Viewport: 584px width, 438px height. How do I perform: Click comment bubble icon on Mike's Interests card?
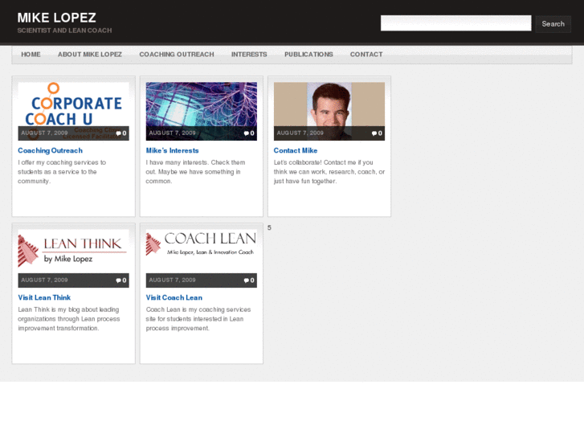click(246, 133)
